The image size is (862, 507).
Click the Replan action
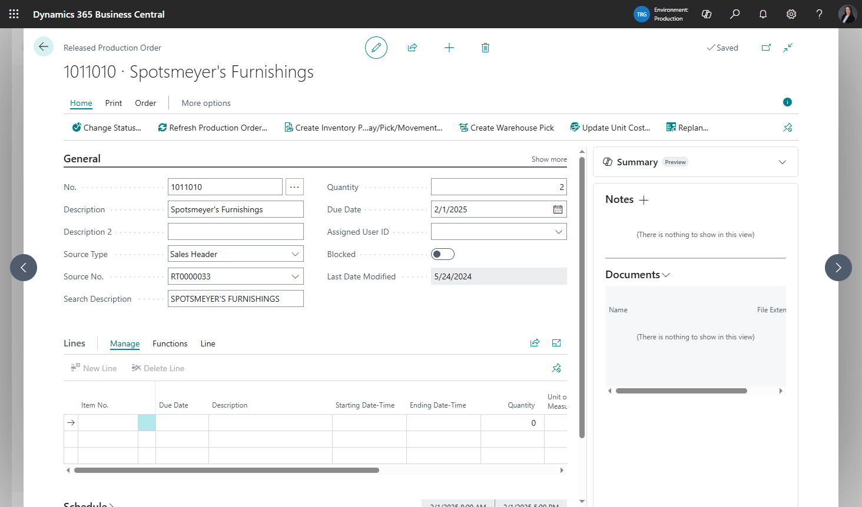point(688,128)
